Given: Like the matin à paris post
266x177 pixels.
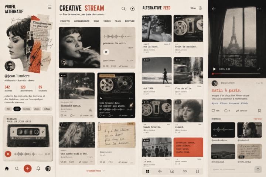Looking at the screenshot, I should [x=213, y=111].
